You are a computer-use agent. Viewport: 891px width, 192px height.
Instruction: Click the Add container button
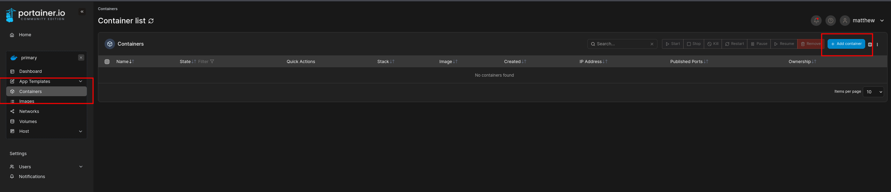(x=846, y=44)
